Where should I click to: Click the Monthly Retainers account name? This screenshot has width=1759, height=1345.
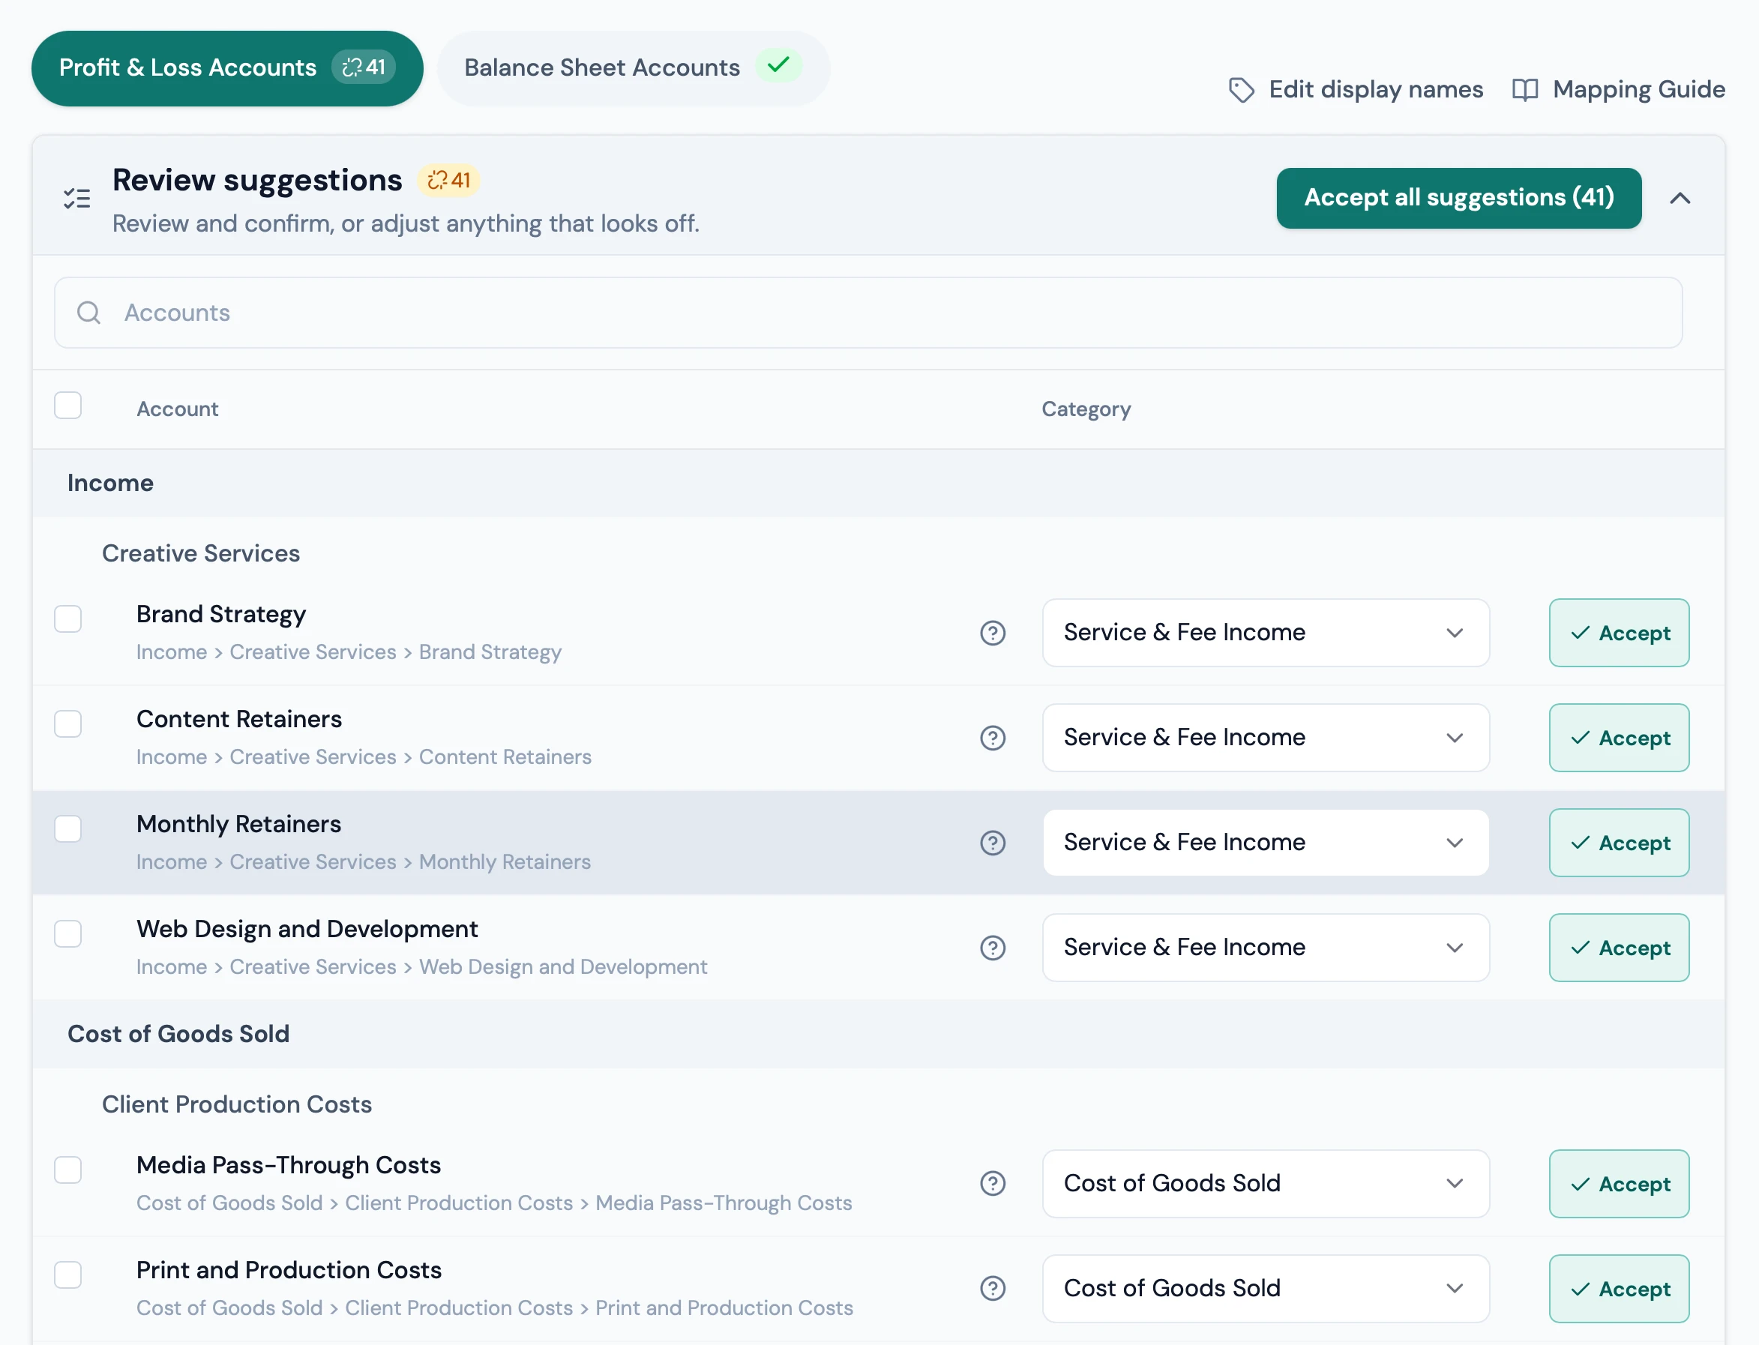(238, 824)
